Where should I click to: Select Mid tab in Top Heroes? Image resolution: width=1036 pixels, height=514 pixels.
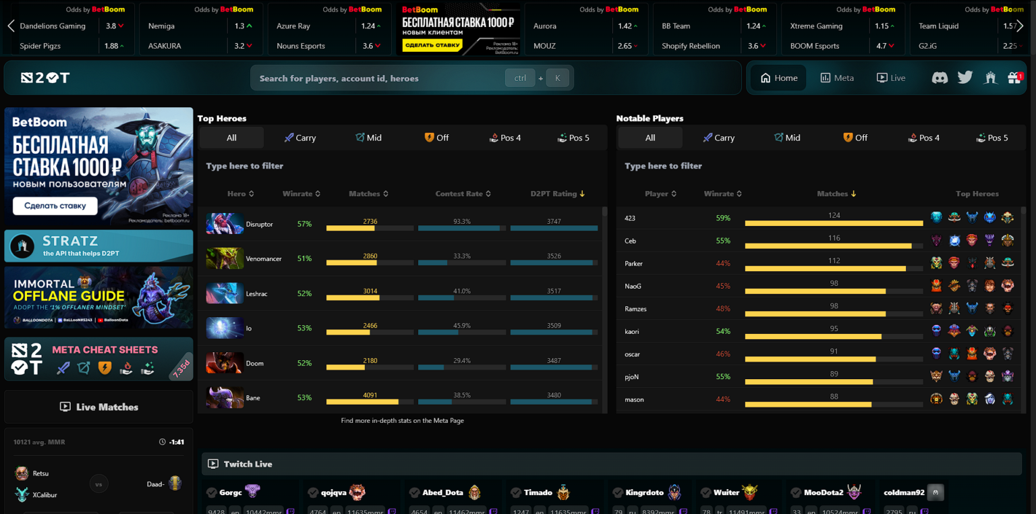pyautogui.click(x=369, y=138)
